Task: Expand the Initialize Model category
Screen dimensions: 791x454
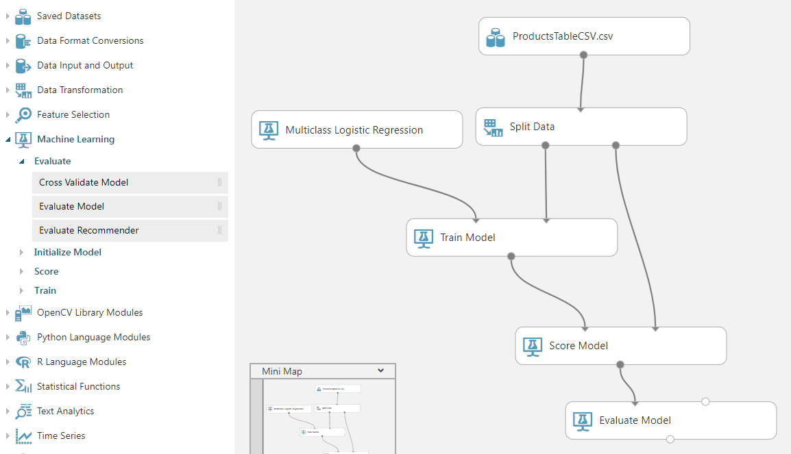Action: click(23, 252)
